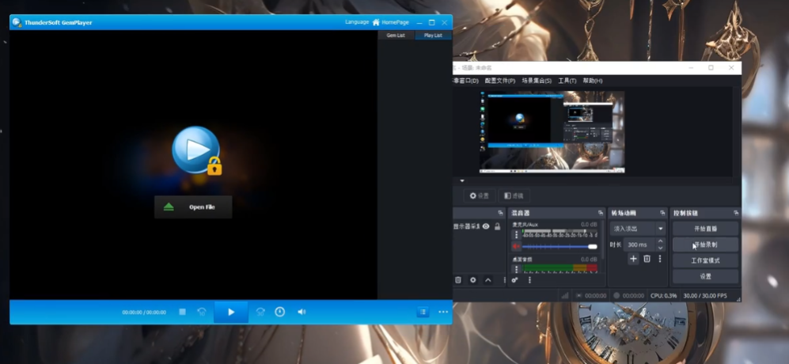Open the 场景集合(S) menu in OBS
The width and height of the screenshot is (789, 364).
click(537, 81)
